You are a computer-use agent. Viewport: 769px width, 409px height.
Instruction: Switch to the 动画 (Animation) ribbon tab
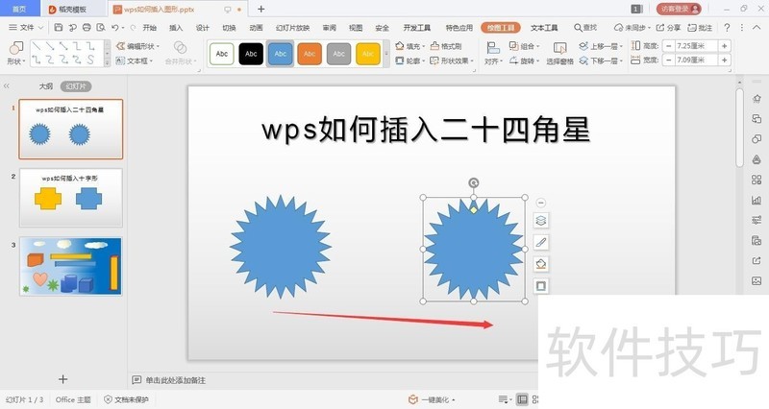pos(256,28)
